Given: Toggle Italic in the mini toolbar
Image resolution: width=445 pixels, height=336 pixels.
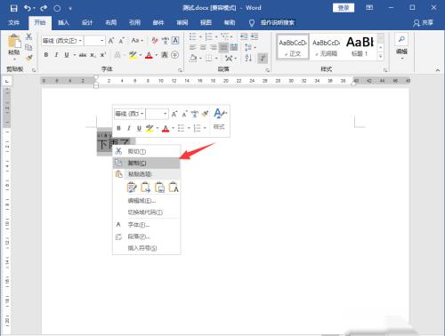Looking at the screenshot, I should 129,128.
